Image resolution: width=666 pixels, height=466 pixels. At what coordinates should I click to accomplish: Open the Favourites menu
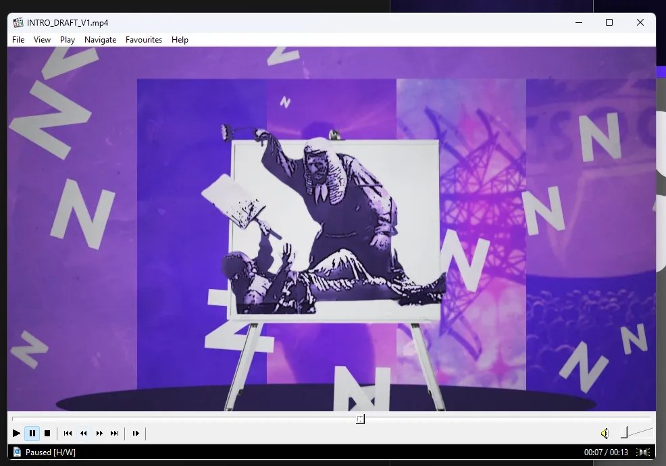144,39
